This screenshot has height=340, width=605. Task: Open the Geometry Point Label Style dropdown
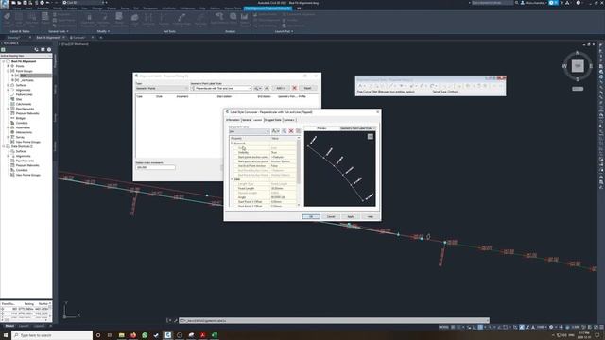[x=221, y=88]
